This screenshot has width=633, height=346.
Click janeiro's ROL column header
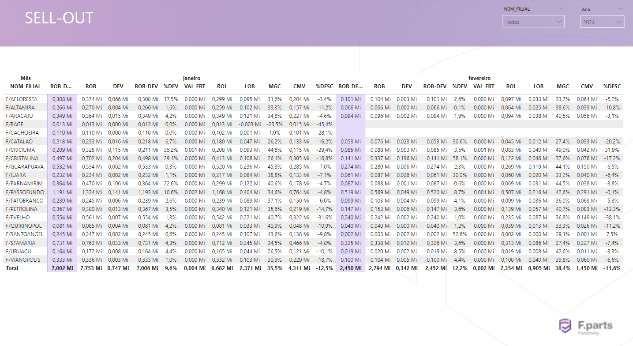pos(222,86)
